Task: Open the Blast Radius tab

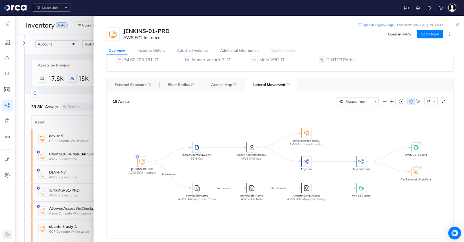Action: (181, 85)
